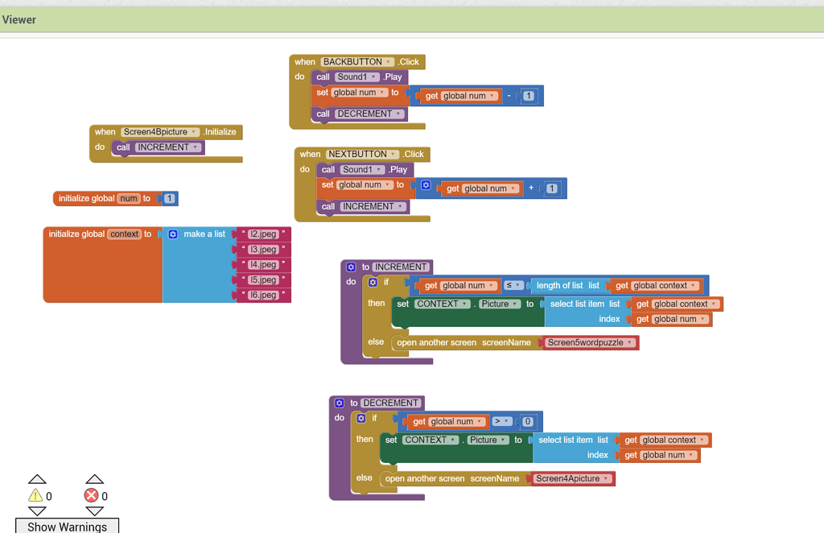Viewport: 824px width, 533px height.
Task: Click the gear on the if block inside INCREMENT
Action: click(372, 282)
